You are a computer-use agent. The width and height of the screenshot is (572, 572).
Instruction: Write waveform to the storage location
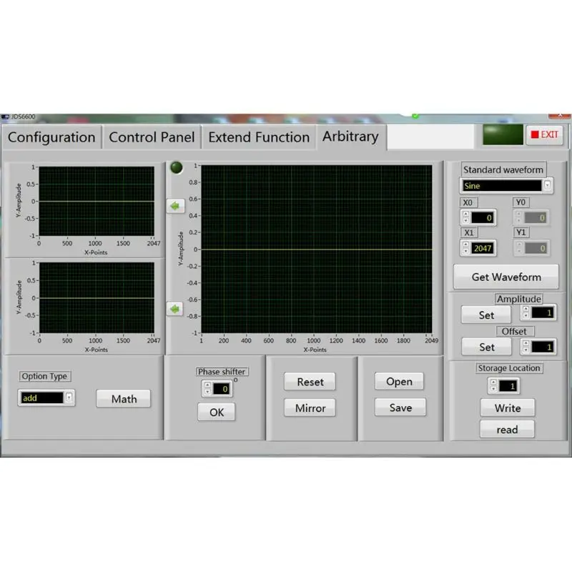[x=508, y=408]
